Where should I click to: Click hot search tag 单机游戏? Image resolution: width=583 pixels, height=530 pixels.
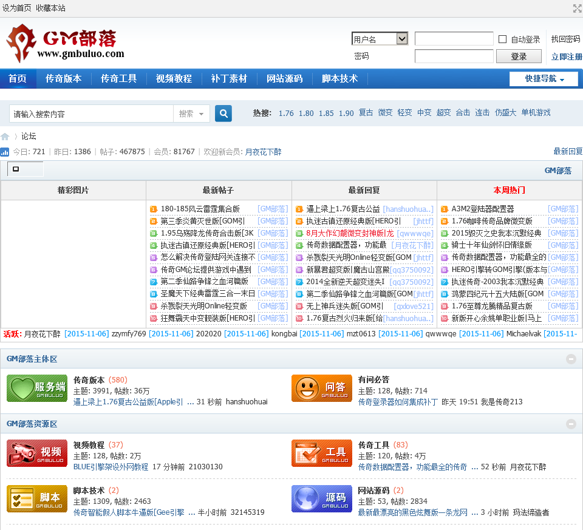click(536, 112)
